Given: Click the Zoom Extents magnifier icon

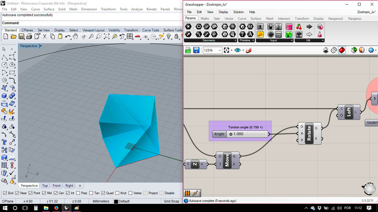Looking at the screenshot, I should (107, 37).
